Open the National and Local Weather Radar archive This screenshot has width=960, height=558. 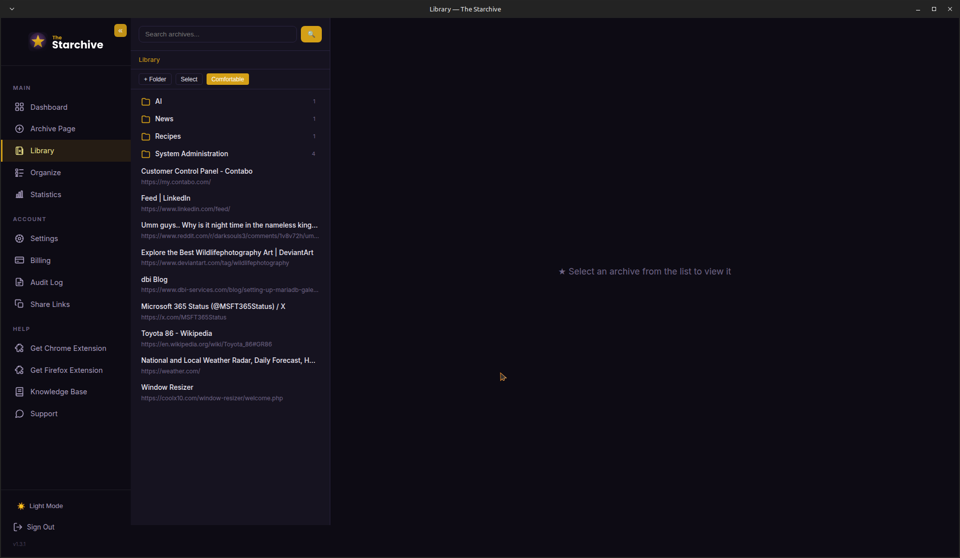tap(230, 365)
